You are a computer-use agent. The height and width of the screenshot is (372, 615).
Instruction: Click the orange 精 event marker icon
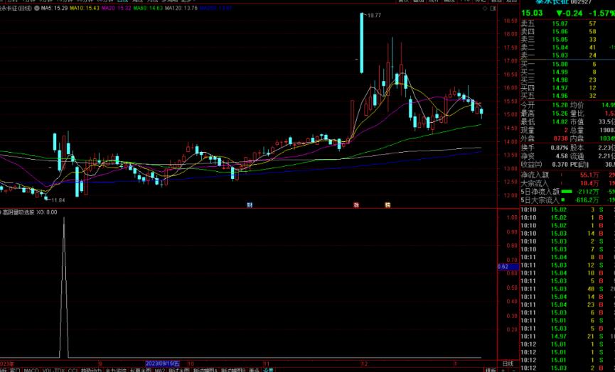click(x=387, y=204)
